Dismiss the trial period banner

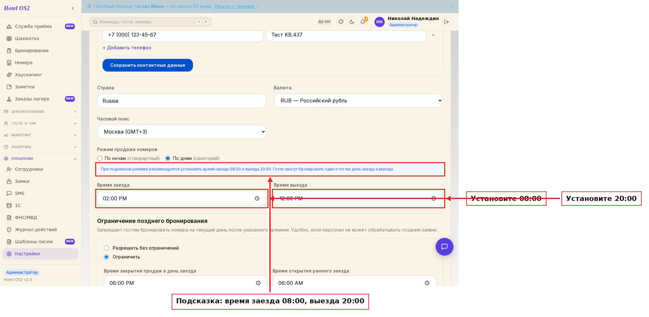click(x=451, y=6)
